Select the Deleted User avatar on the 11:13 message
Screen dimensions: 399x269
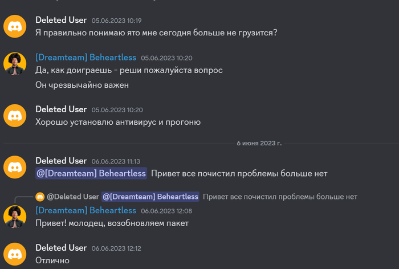point(15,166)
